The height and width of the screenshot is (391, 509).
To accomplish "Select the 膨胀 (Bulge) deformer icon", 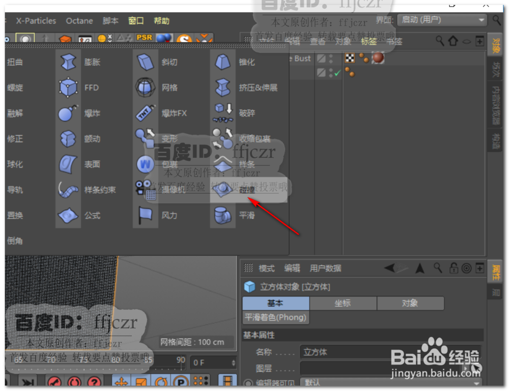I will click(68, 62).
